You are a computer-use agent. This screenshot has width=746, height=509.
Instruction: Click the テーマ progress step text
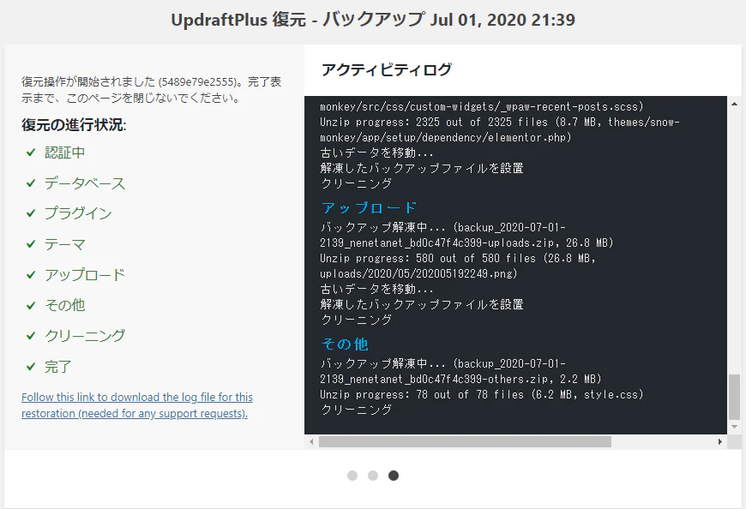[x=64, y=244]
